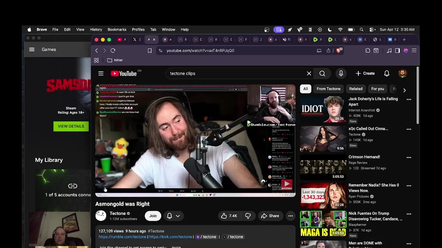This screenshot has width=442, height=248.
Task: Open YouTube notifications bell
Action: [x=387, y=73]
